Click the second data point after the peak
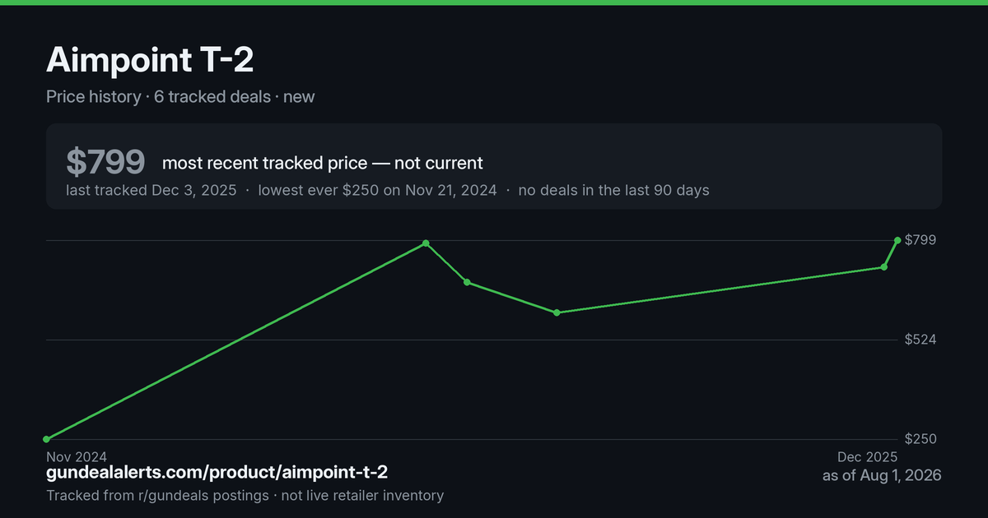Viewport: 988px width, 518px height. 467,282
